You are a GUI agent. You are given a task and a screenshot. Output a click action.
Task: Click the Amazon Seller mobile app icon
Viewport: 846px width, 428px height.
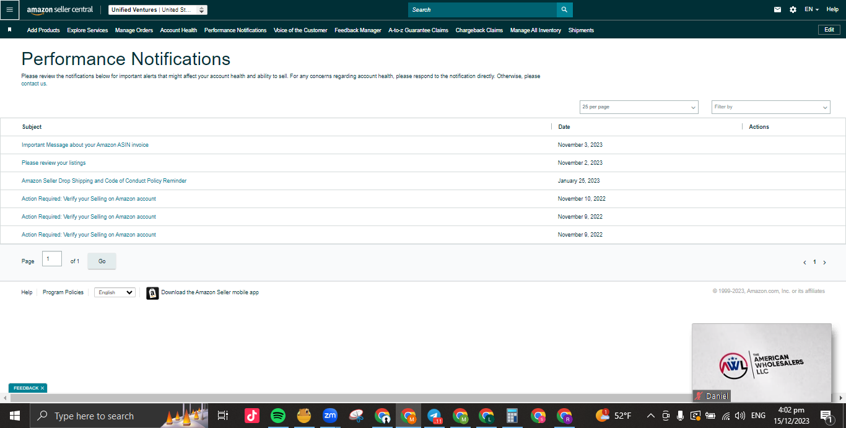pos(152,293)
